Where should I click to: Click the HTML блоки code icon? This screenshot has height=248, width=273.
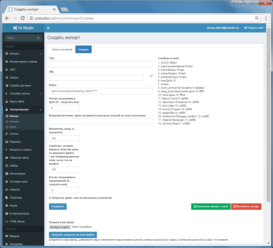pos(7,222)
